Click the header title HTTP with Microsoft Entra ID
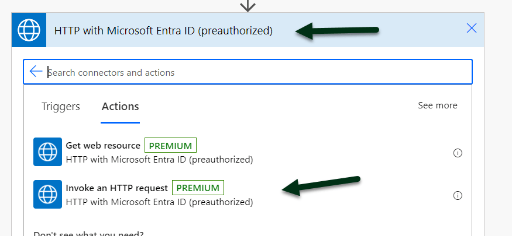 163,30
